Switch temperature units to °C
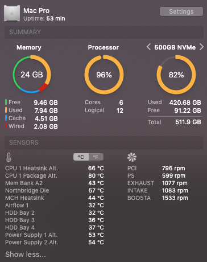 [81, 157]
